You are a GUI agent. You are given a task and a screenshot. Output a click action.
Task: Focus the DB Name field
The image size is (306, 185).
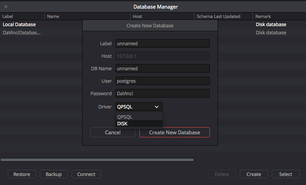[162, 68]
